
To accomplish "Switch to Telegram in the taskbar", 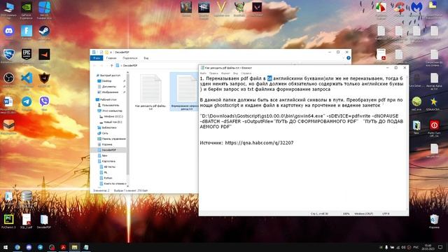I will pos(41,247).
